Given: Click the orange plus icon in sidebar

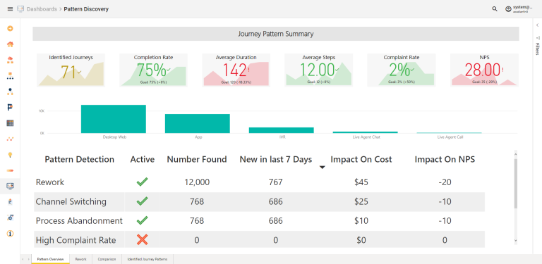Looking at the screenshot, I should click(x=10, y=29).
